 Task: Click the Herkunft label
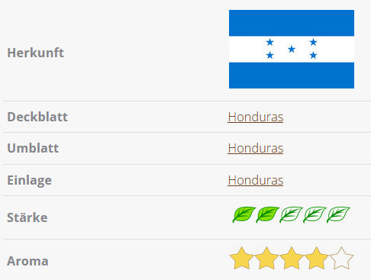35,53
